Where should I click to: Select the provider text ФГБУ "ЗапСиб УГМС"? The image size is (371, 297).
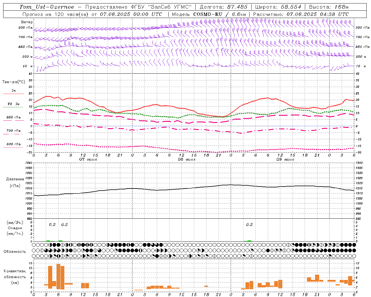pos(162,7)
